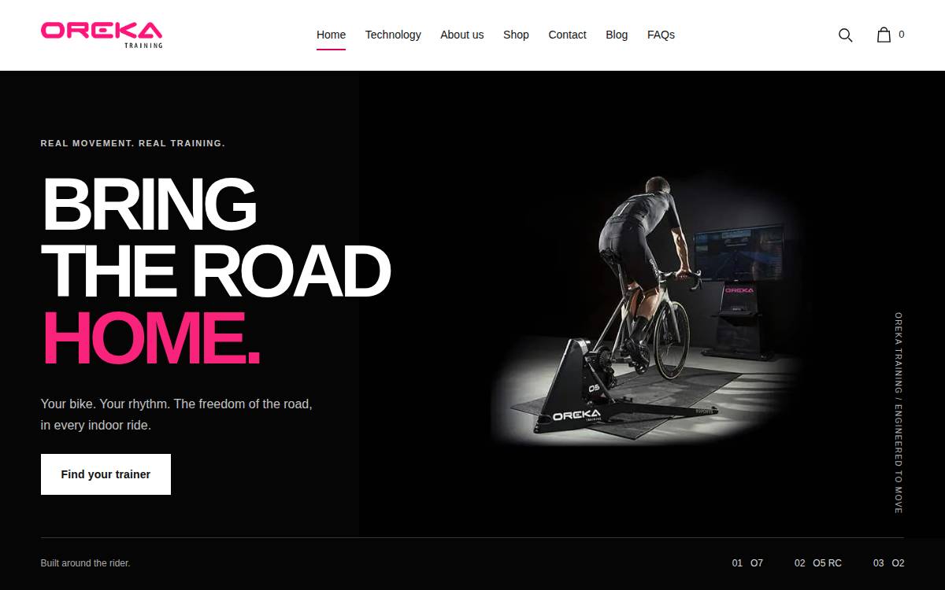Screen dimensions: 945x590
Task: Open the Blog menu item
Action: click(617, 35)
